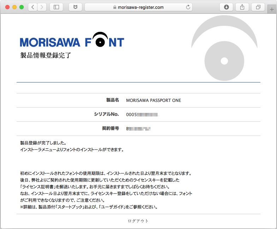
Task: Go back to the previous page
Action: [x=33, y=7]
